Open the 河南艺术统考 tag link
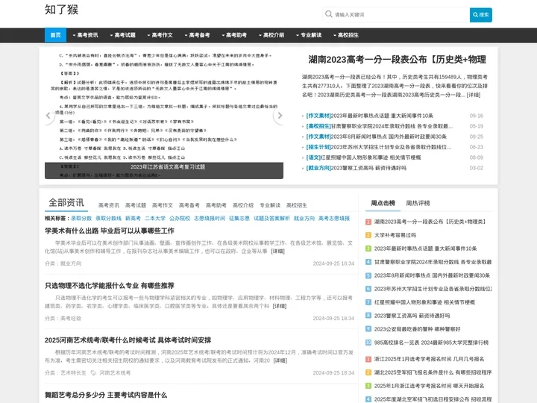 point(115,373)
